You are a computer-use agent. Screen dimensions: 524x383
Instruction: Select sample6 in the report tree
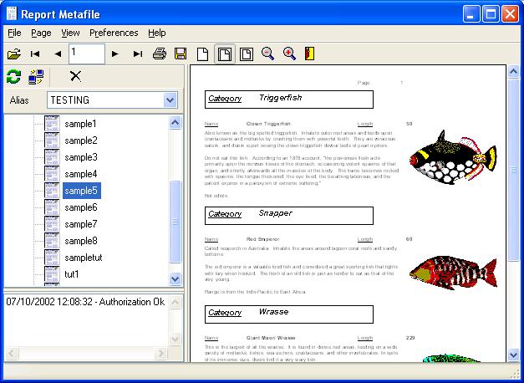[81, 207]
